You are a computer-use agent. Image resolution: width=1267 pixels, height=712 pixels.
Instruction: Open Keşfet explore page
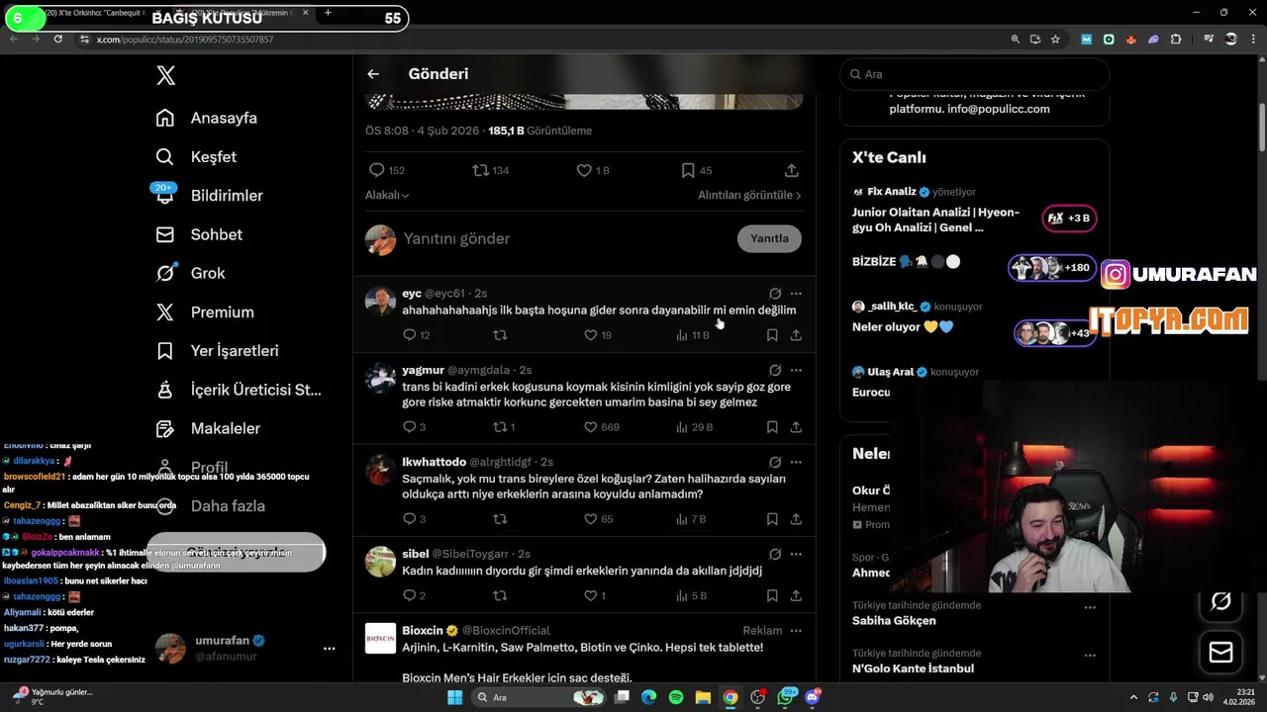[x=196, y=156]
